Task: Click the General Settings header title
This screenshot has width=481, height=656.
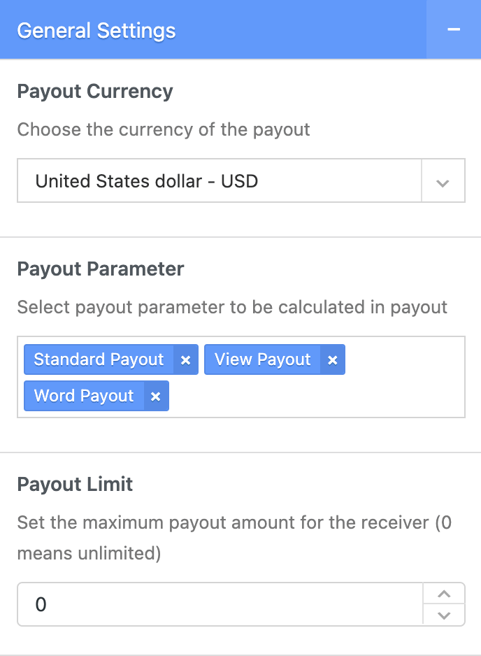Action: (x=96, y=31)
